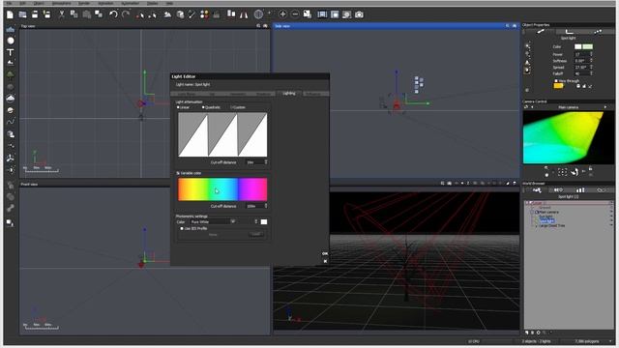
Task: Toggle the View through checkbox
Action: point(556,81)
